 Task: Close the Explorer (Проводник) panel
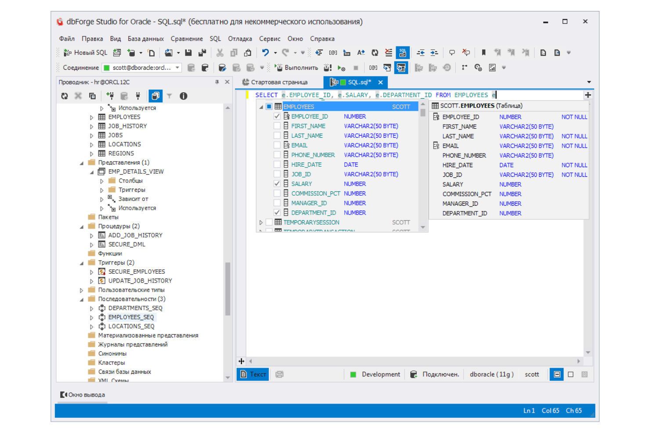[x=227, y=82]
